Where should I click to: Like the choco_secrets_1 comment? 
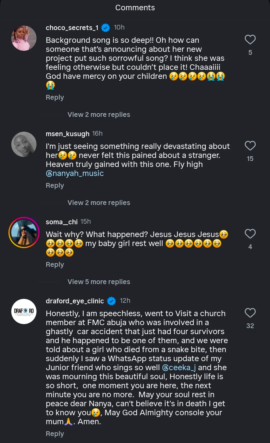point(250,40)
